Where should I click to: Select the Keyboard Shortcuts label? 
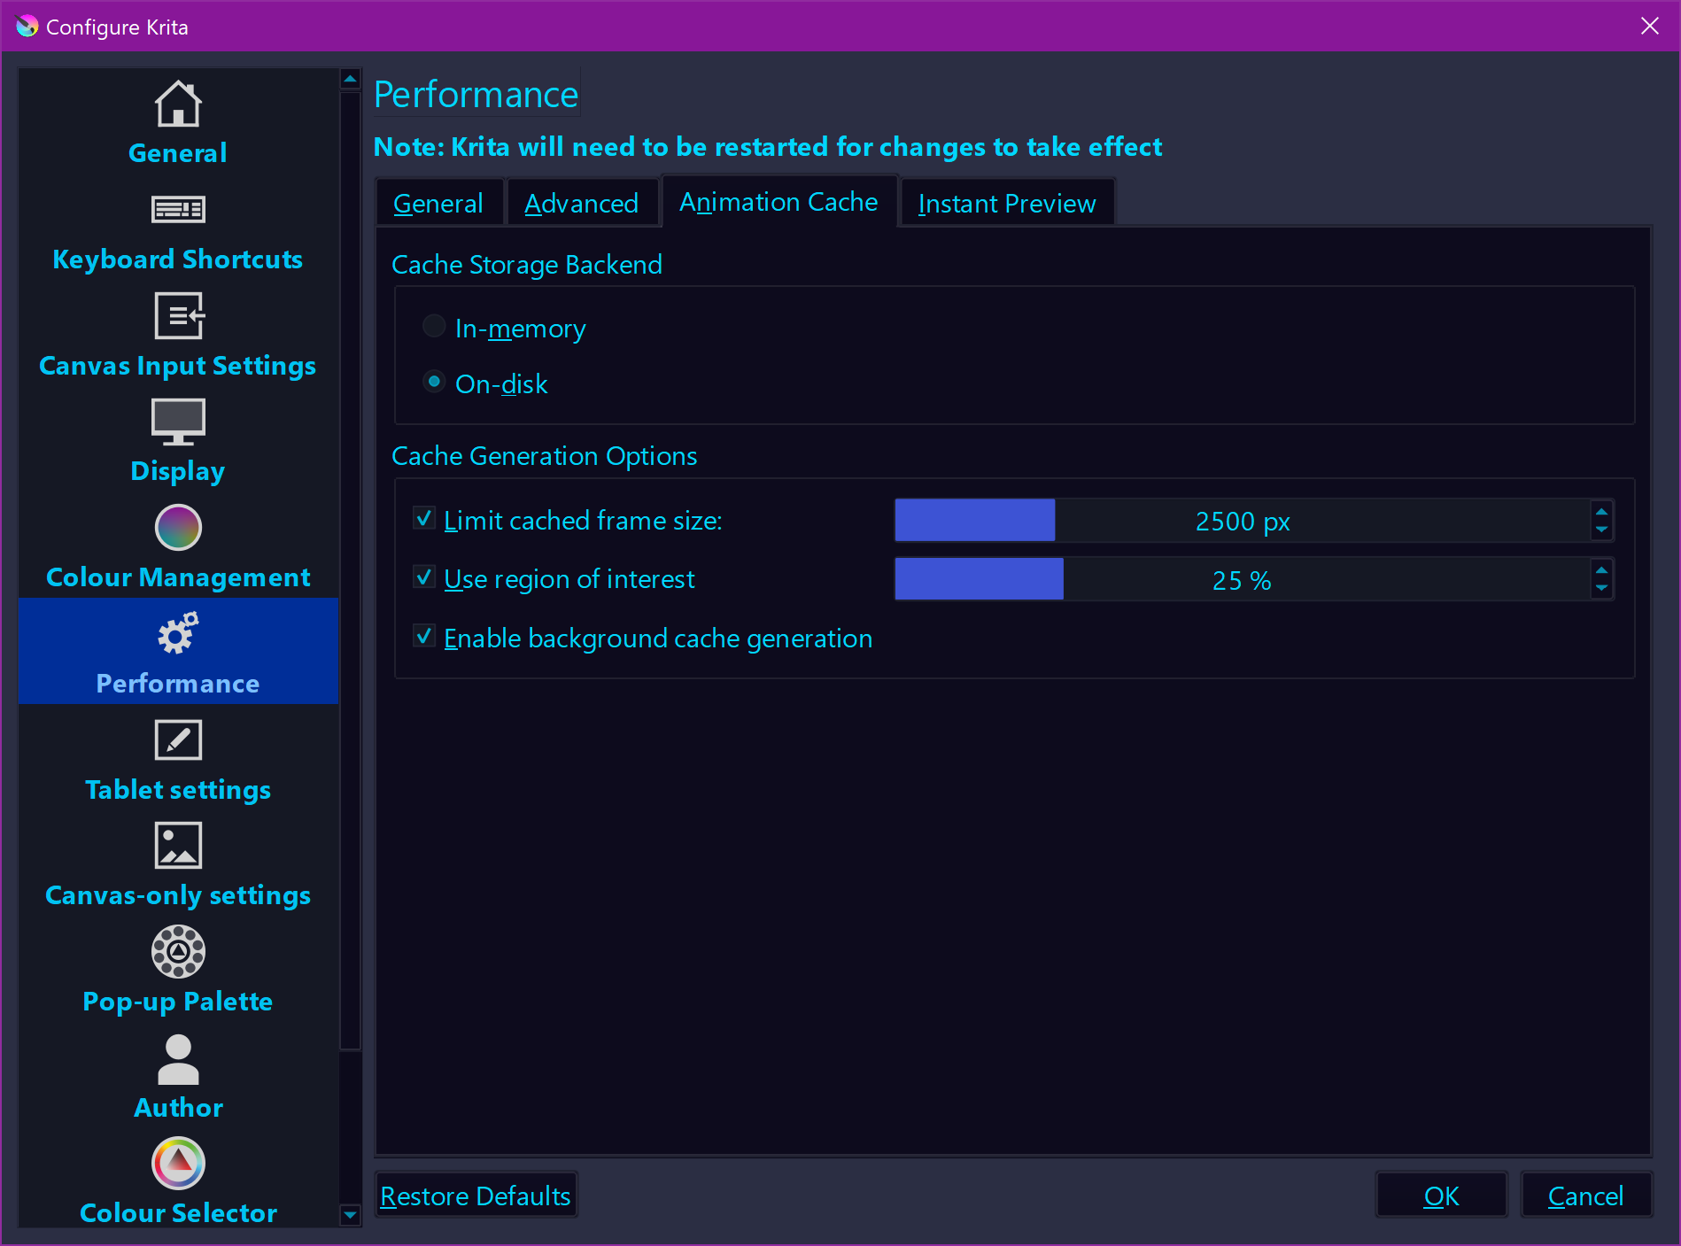point(178,259)
